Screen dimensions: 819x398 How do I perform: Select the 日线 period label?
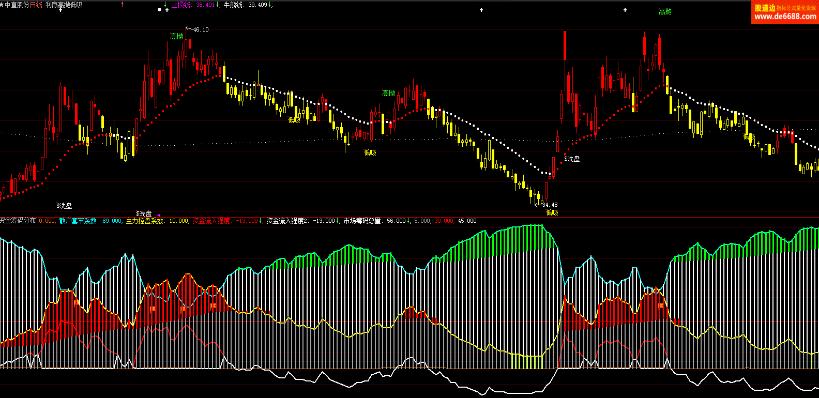(x=36, y=5)
